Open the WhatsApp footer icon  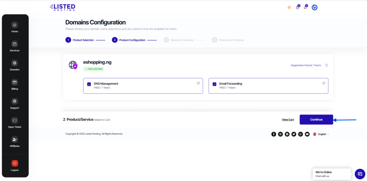(300, 134)
